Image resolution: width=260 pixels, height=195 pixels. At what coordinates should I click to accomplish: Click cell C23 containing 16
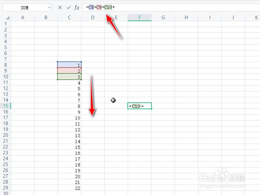[x=69, y=153]
